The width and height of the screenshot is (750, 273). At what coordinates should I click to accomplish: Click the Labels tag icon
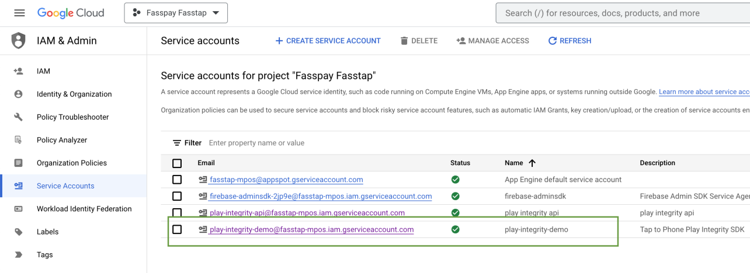pyautogui.click(x=18, y=232)
